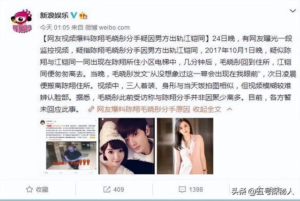Open the 今天 01:05 timestamp link
The height and width of the screenshot is (201, 300).
(x=55, y=28)
